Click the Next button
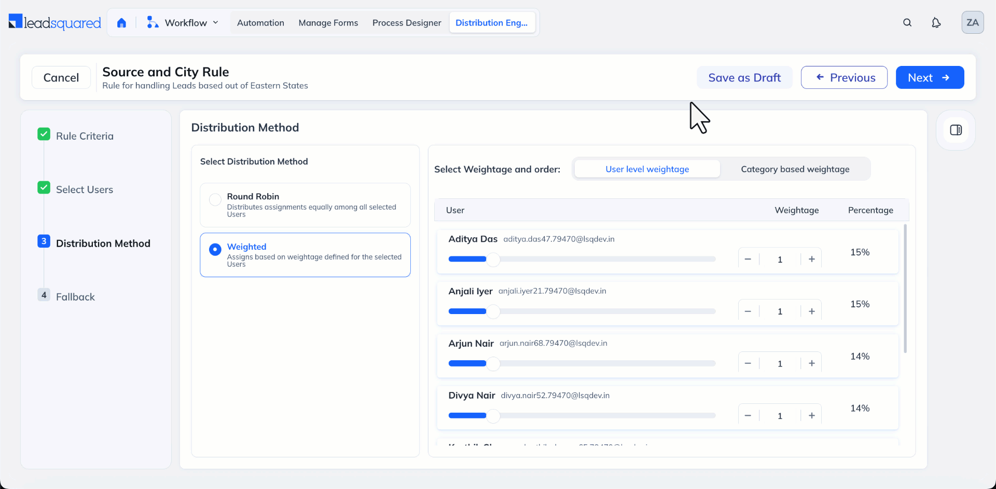Screen dimensions: 996x489 click(x=930, y=77)
